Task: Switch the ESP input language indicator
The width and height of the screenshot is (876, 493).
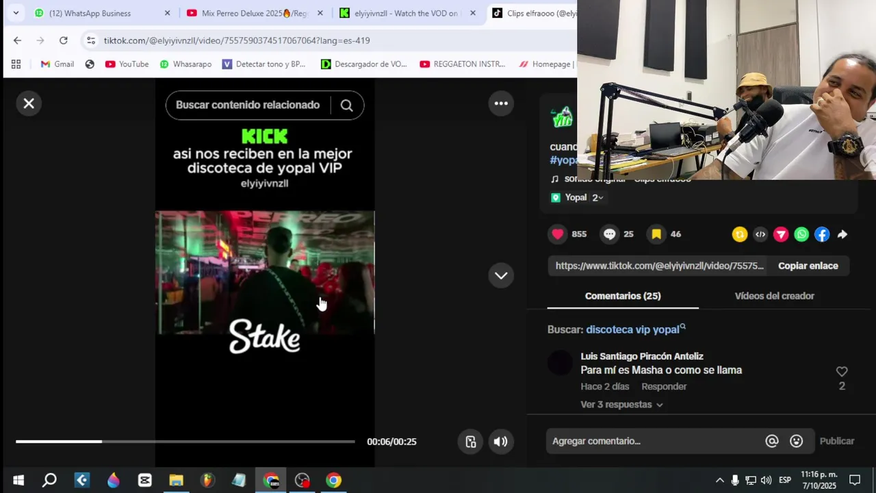Action: tap(785, 480)
